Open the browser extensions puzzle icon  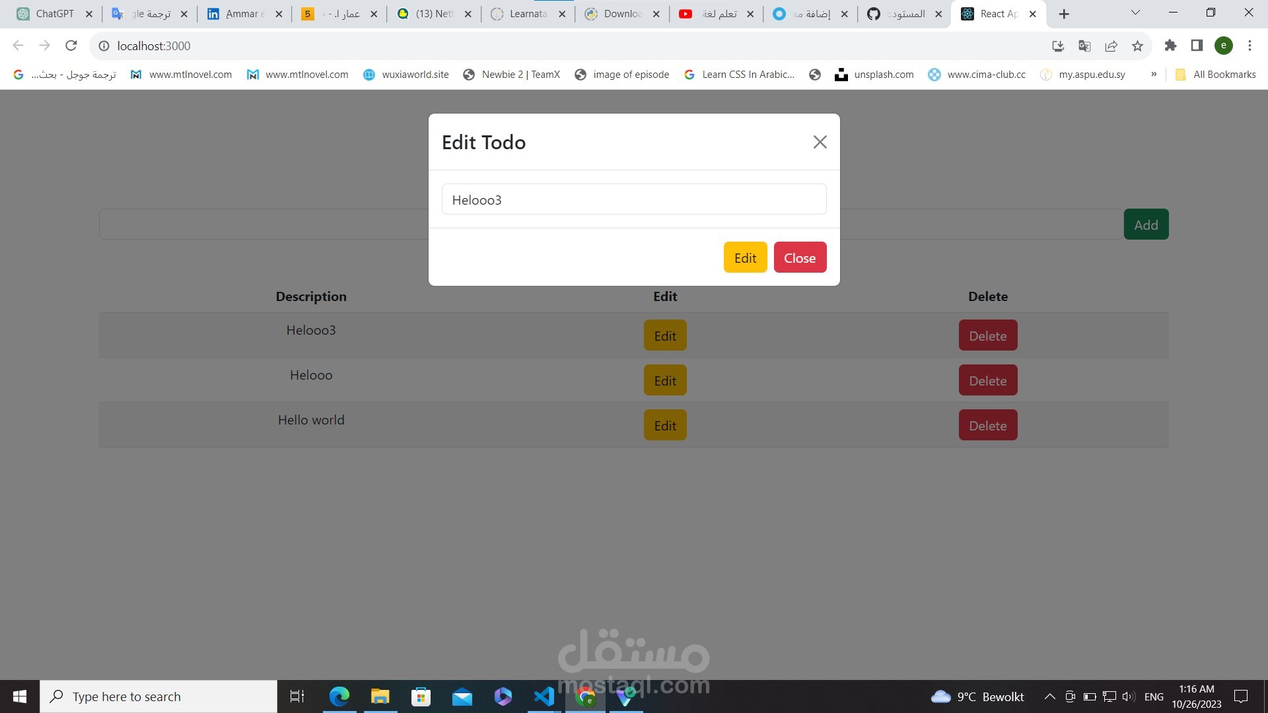pos(1170,46)
